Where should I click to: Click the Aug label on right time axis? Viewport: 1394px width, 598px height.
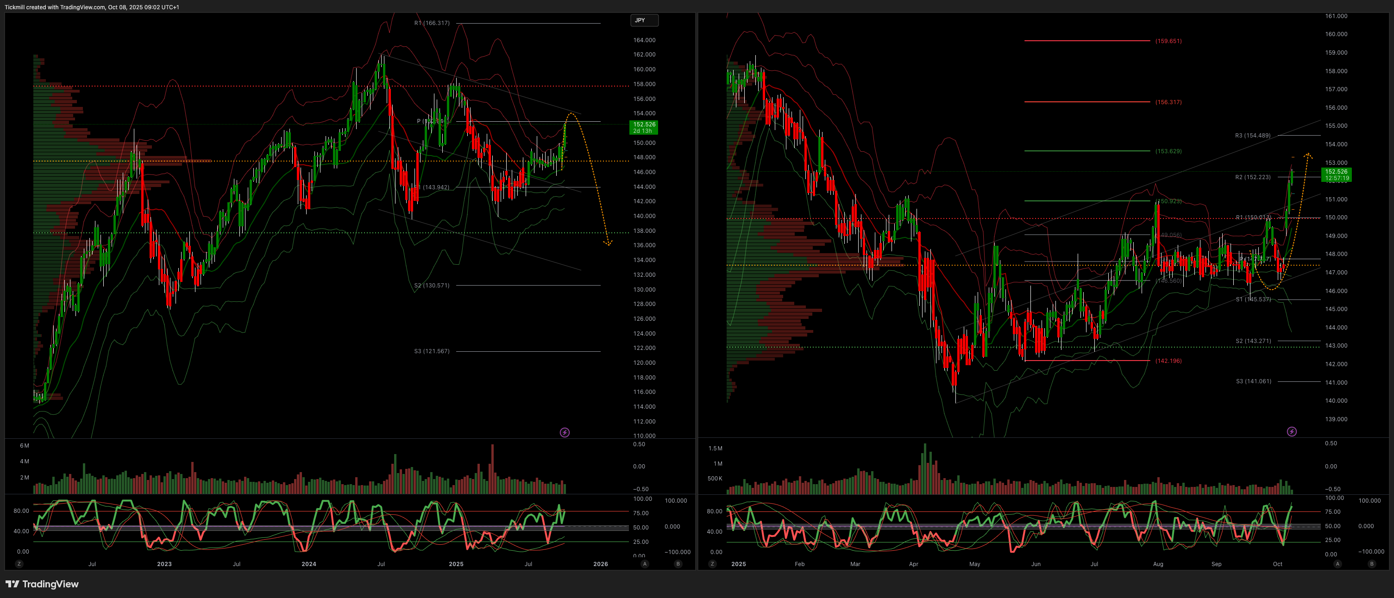pos(1157,564)
